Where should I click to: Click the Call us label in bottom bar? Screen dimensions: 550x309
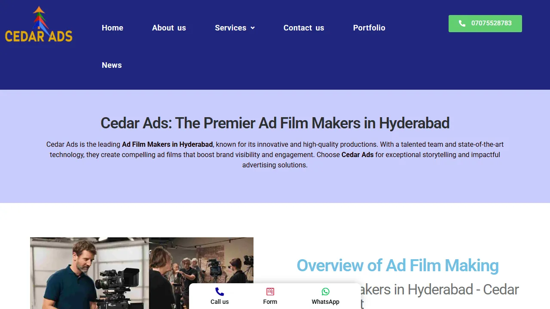[219, 302]
